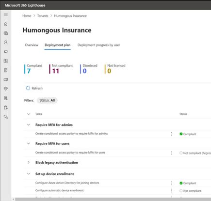Click green Compliant icon for Azure Active Directory
This screenshot has height=201, width=211.
[181, 183]
